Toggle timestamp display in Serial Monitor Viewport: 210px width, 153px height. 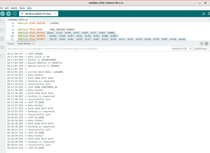point(206,44)
